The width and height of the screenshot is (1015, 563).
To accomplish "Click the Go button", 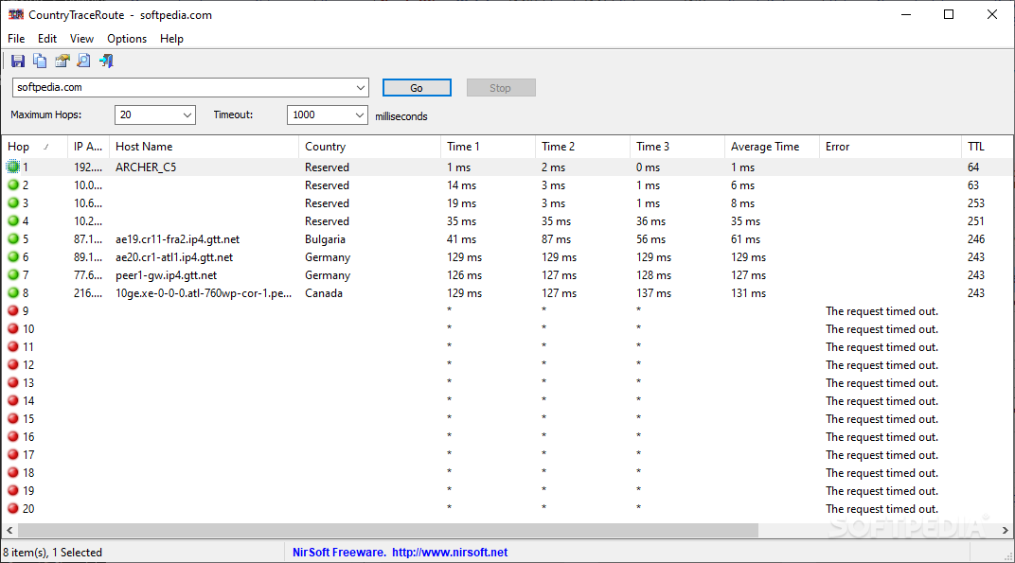I will 417,88.
